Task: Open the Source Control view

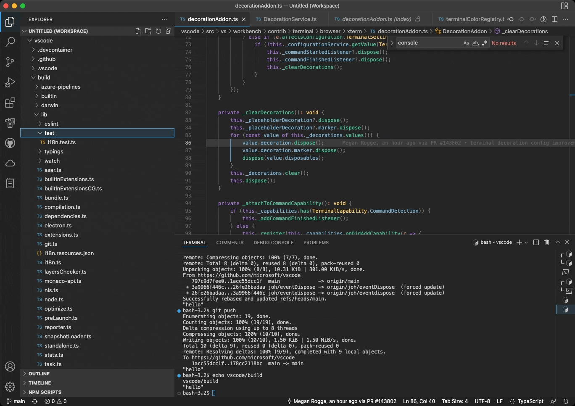Action: [x=10, y=62]
